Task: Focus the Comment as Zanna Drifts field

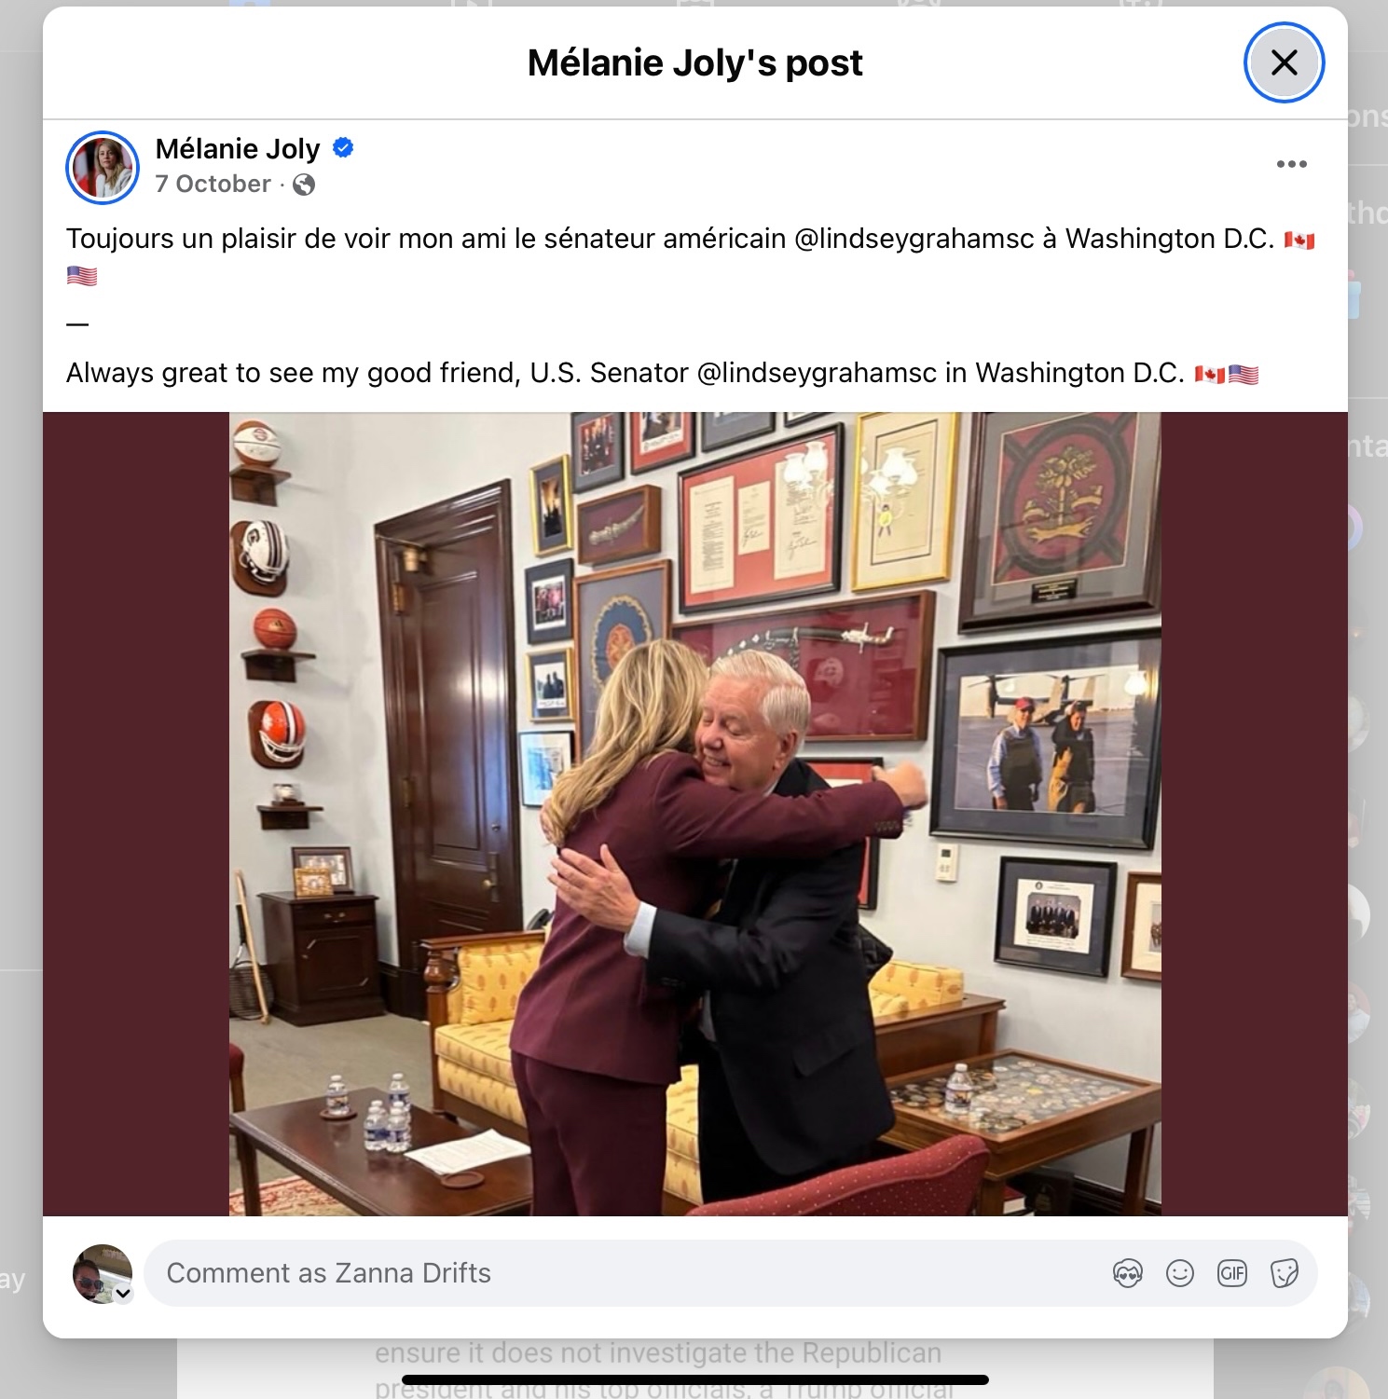Action: click(x=625, y=1273)
